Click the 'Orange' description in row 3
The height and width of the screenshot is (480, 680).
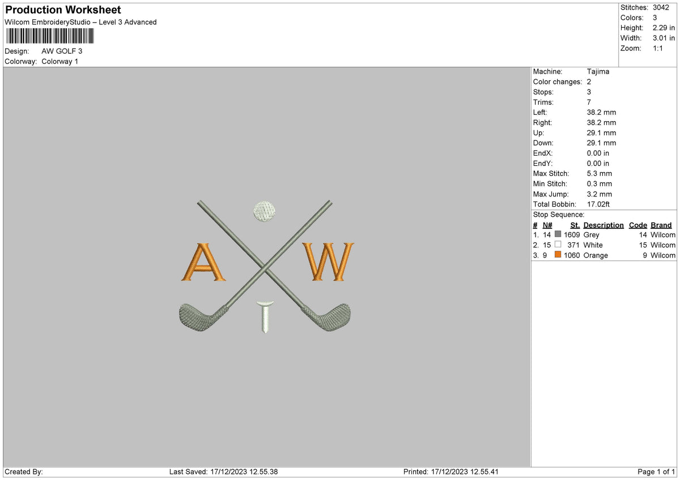point(596,255)
